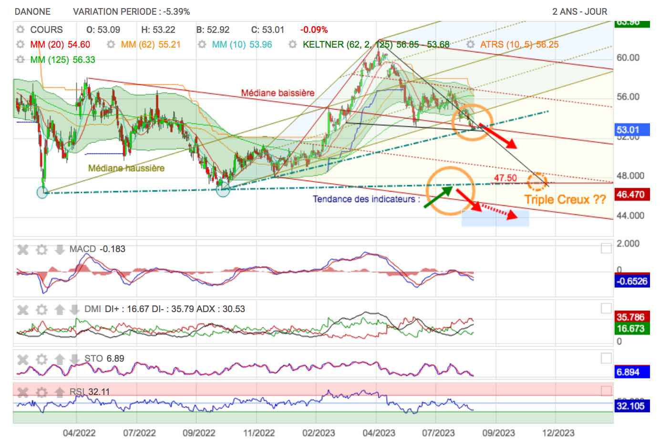Click the blue -0.6526 MACD value tag
This screenshot has width=660, height=446.
click(x=631, y=281)
